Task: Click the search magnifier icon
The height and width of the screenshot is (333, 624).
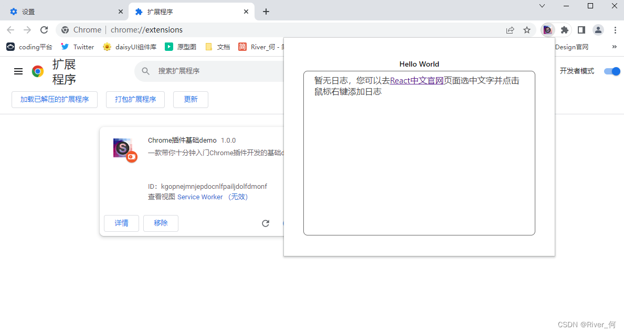Action: (146, 71)
